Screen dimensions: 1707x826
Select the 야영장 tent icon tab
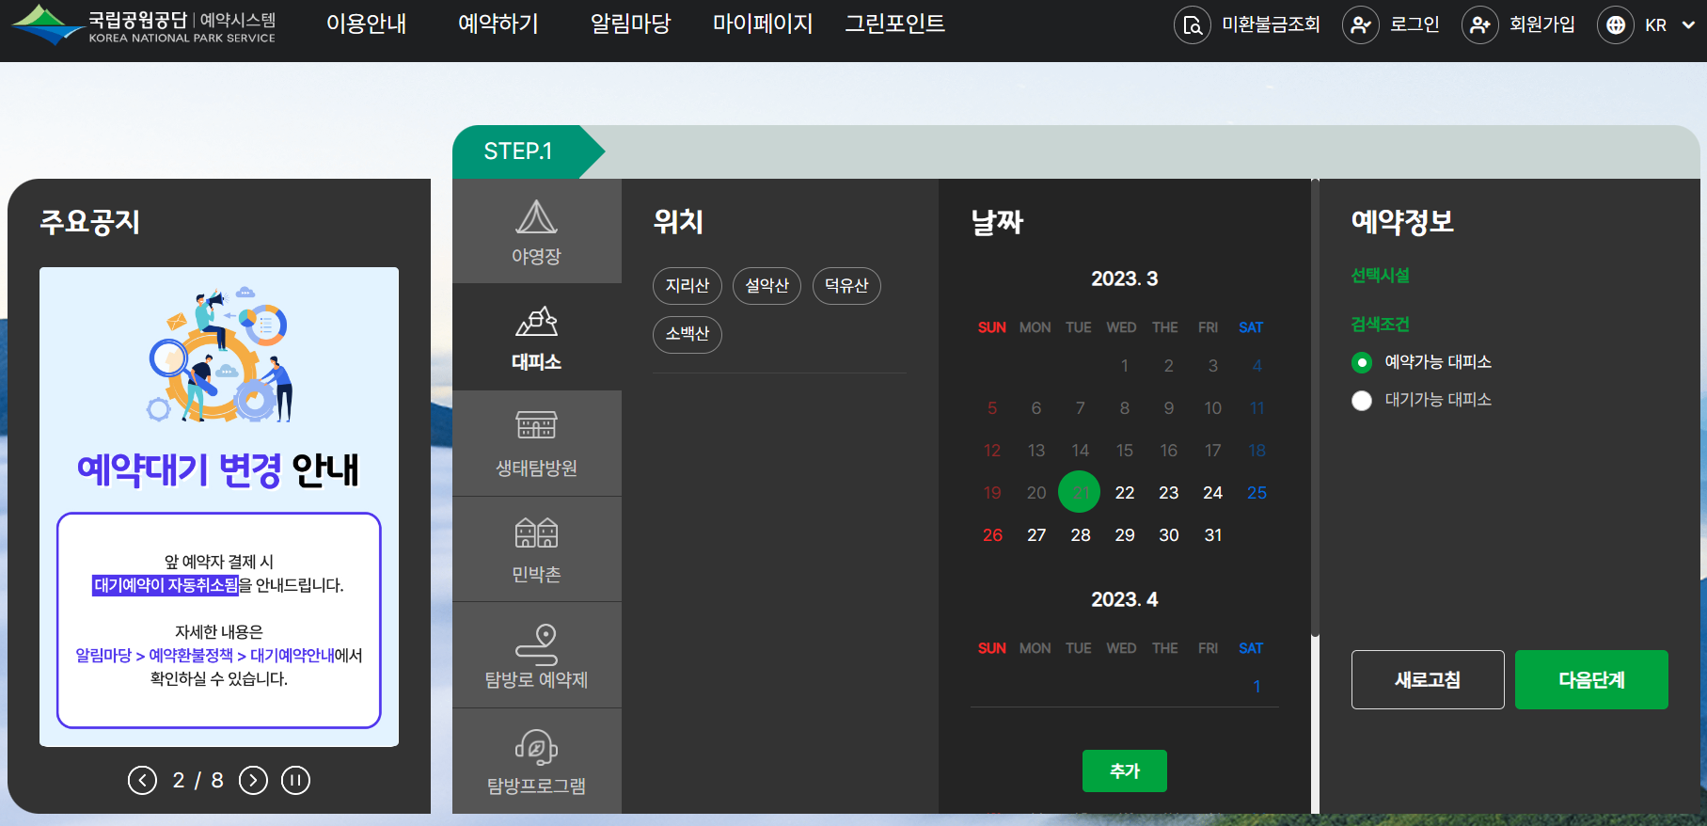coord(536,231)
